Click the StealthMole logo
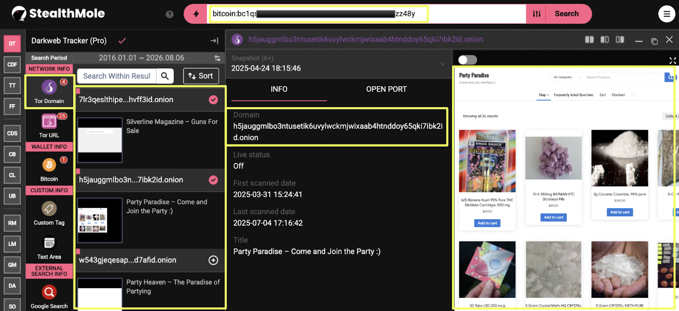Image resolution: width=679 pixels, height=311 pixels. click(x=58, y=14)
